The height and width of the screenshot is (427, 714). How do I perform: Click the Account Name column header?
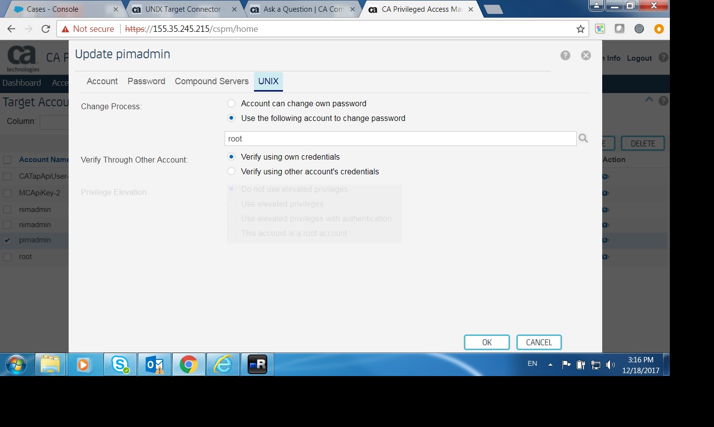pyautogui.click(x=44, y=160)
